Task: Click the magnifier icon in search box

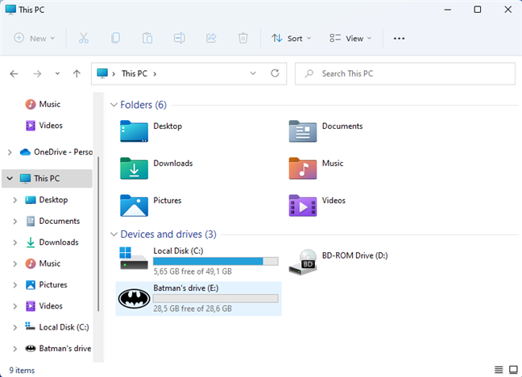Action: (x=309, y=73)
